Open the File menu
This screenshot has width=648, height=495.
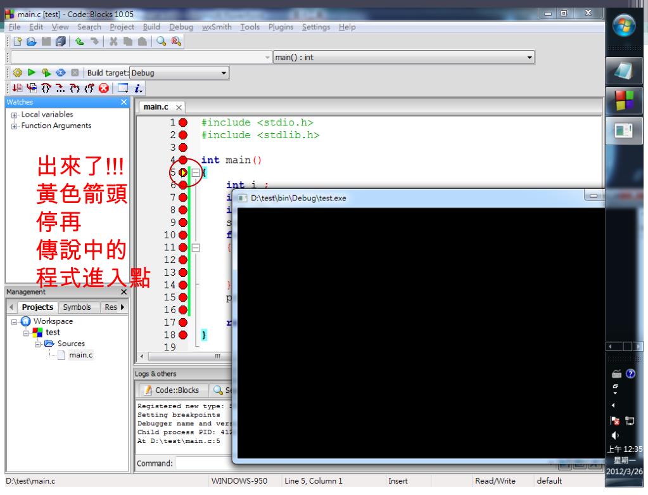pyautogui.click(x=15, y=27)
